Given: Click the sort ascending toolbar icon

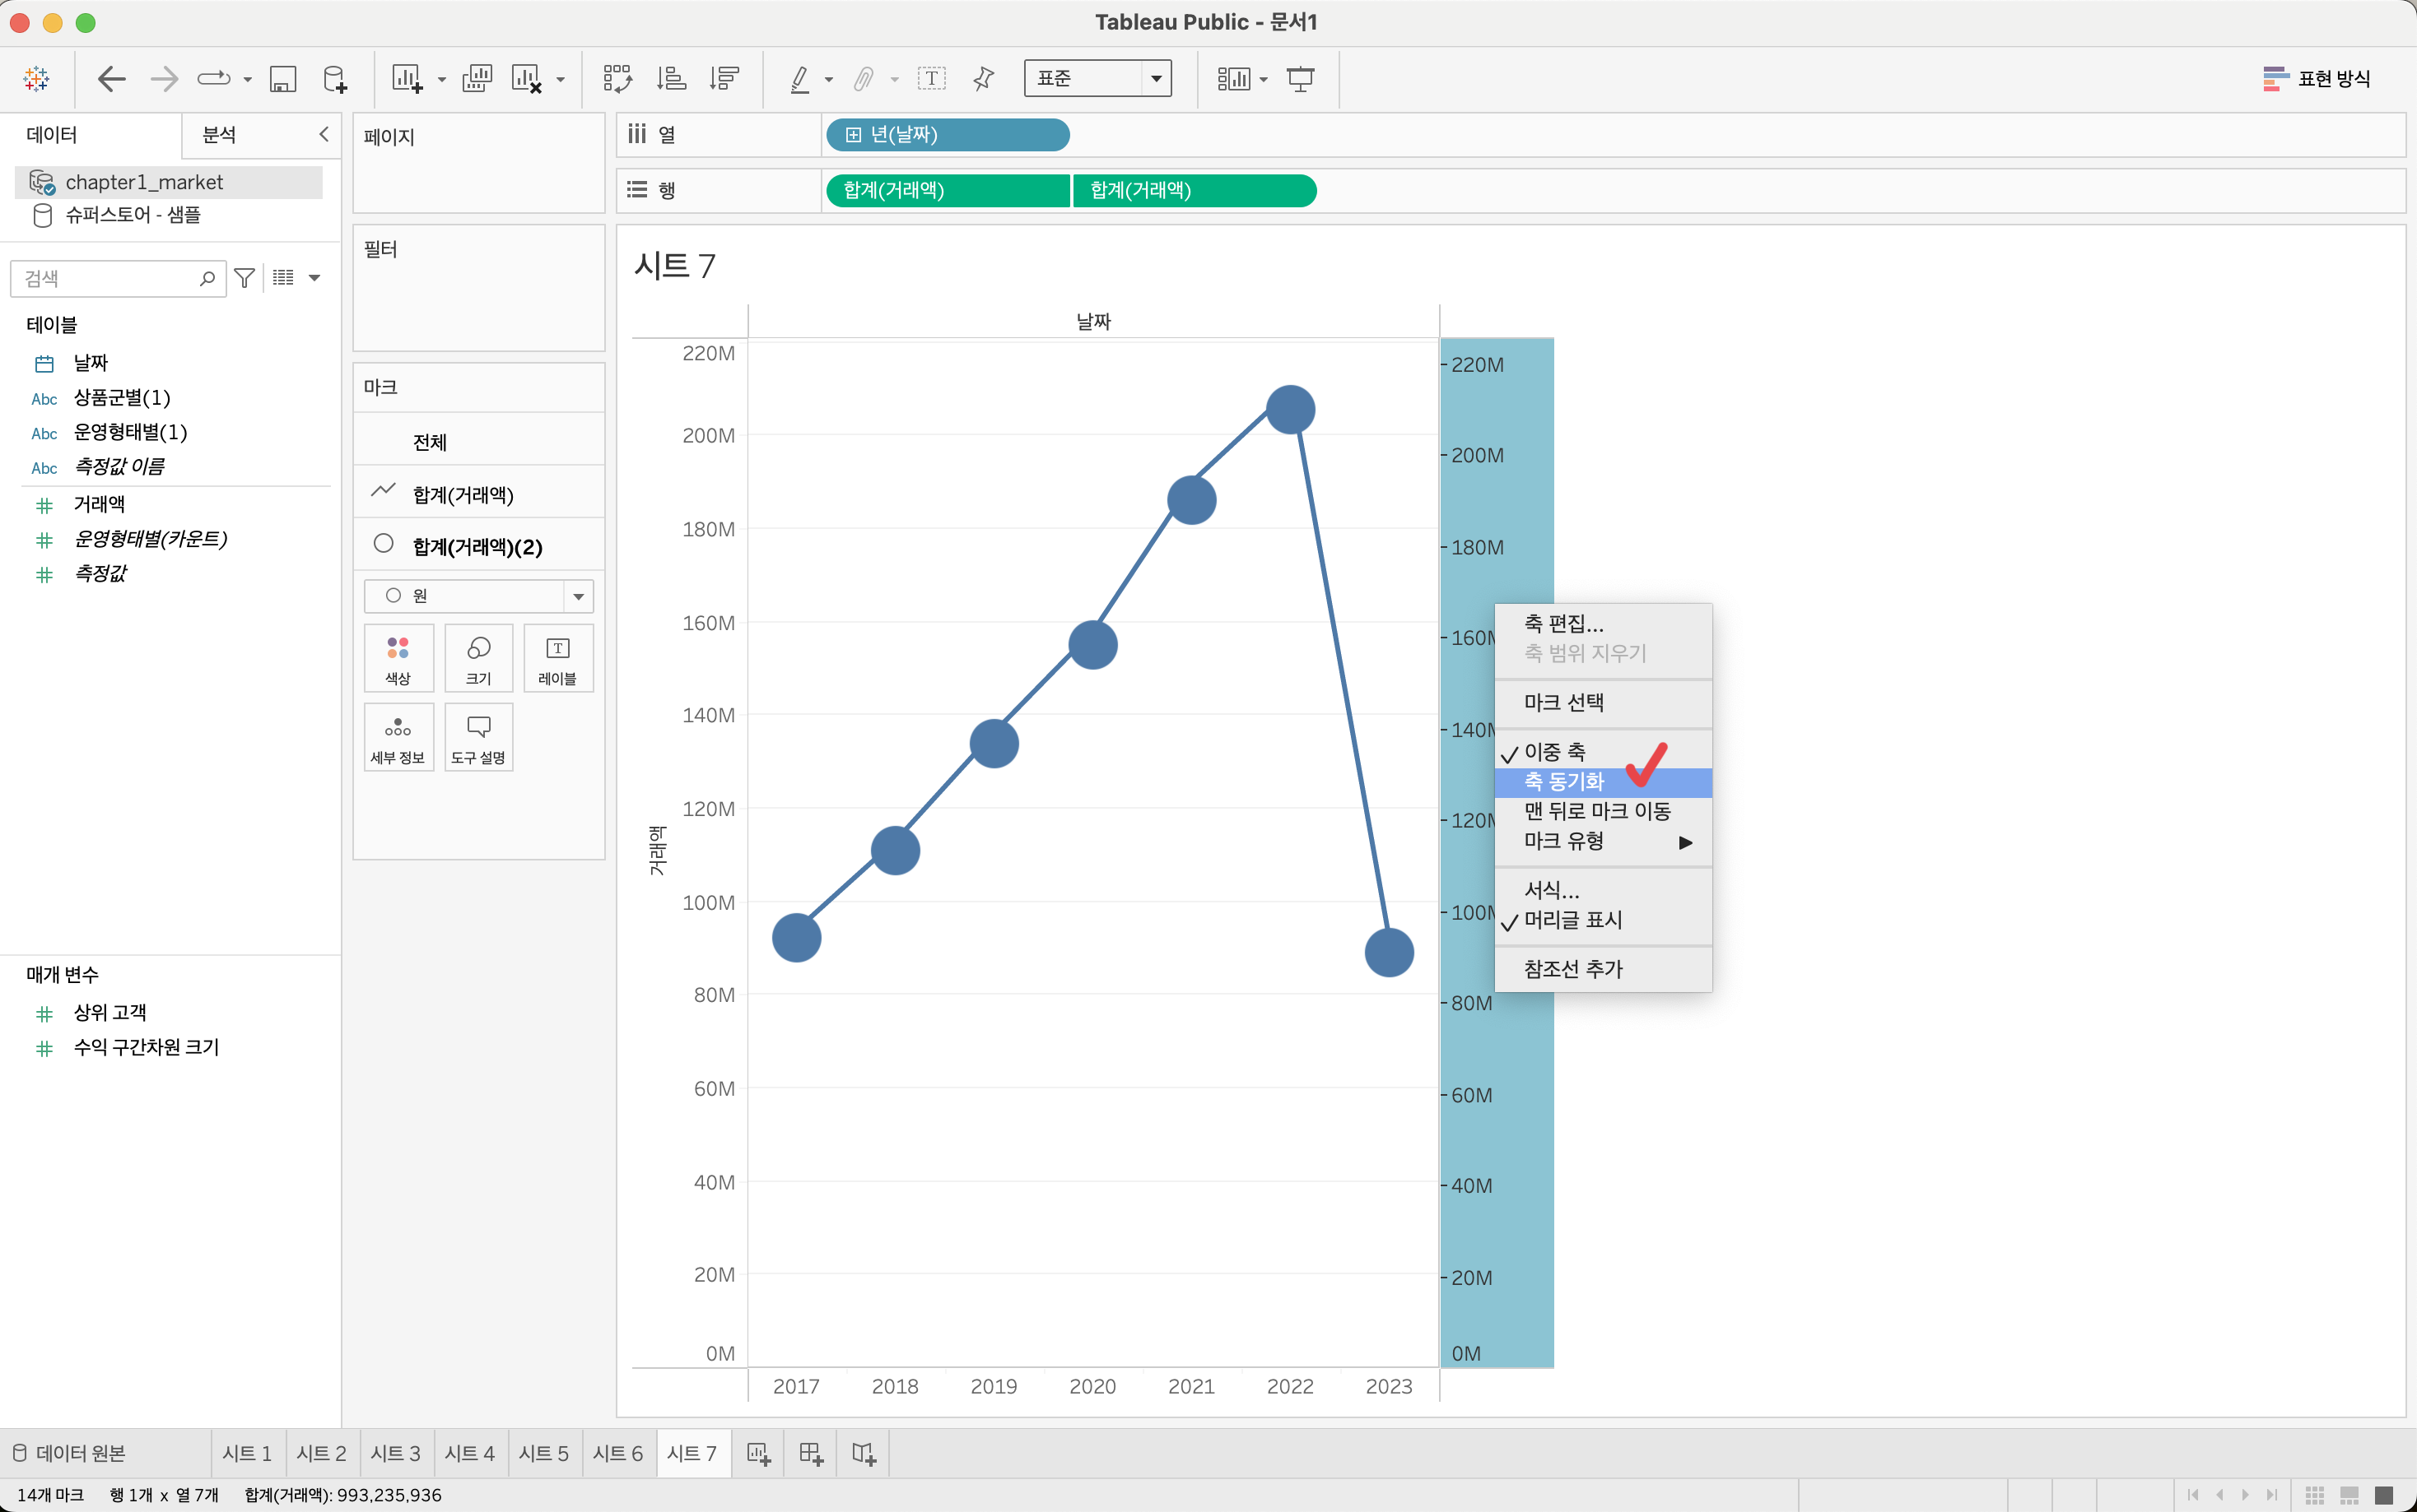Looking at the screenshot, I should pyautogui.click(x=671, y=79).
